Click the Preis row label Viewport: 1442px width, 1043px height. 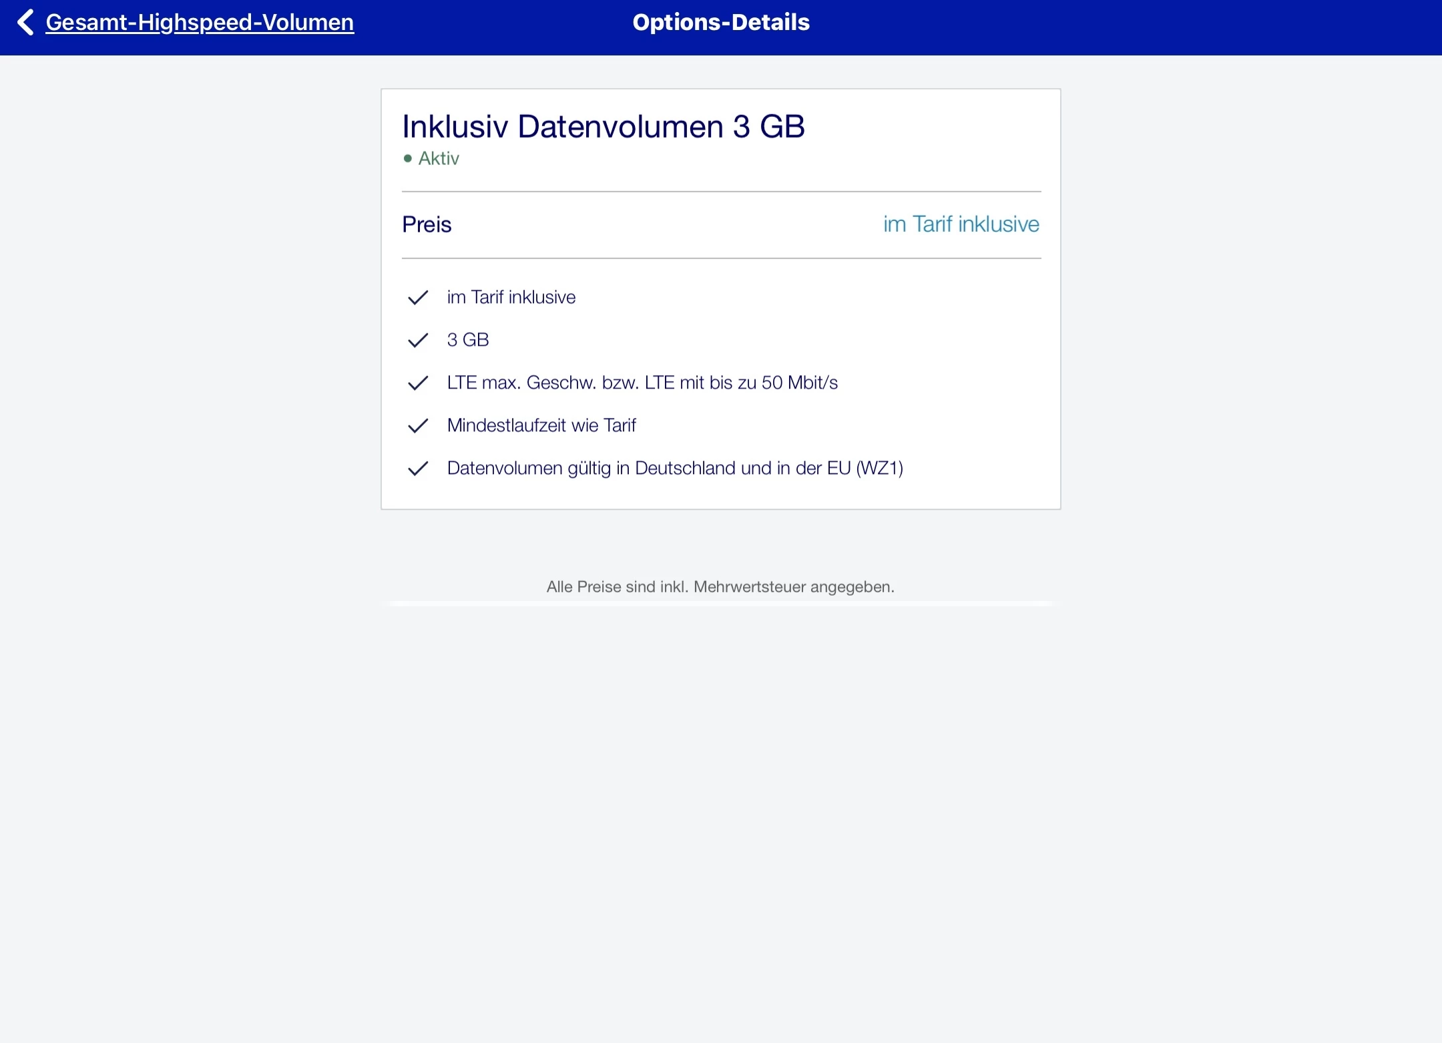pyautogui.click(x=427, y=224)
